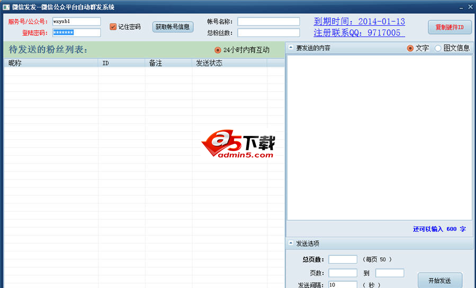
Task: Click the 帐号名称 text field
Action: pos(268,22)
